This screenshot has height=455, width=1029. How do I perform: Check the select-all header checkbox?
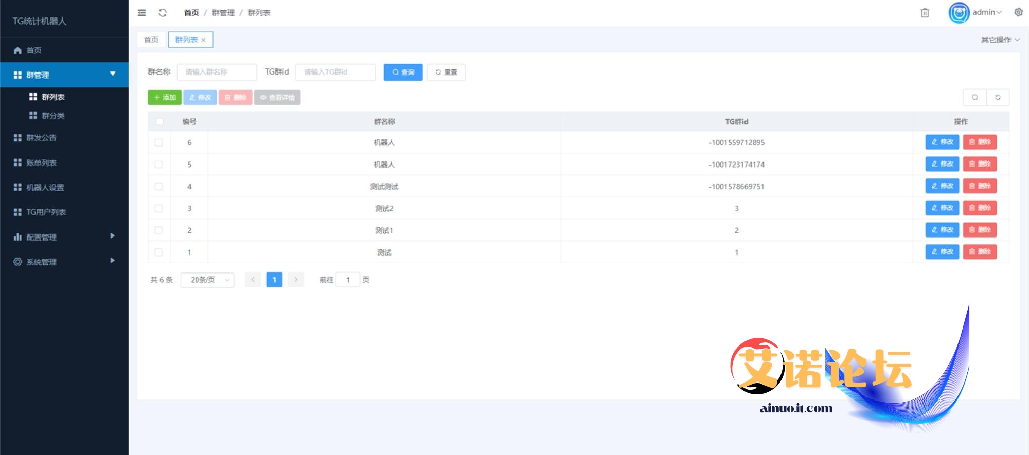point(159,122)
